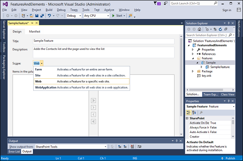Toggle word wrap in Output panel
Screen dimensions: 243x161
pos(139,146)
